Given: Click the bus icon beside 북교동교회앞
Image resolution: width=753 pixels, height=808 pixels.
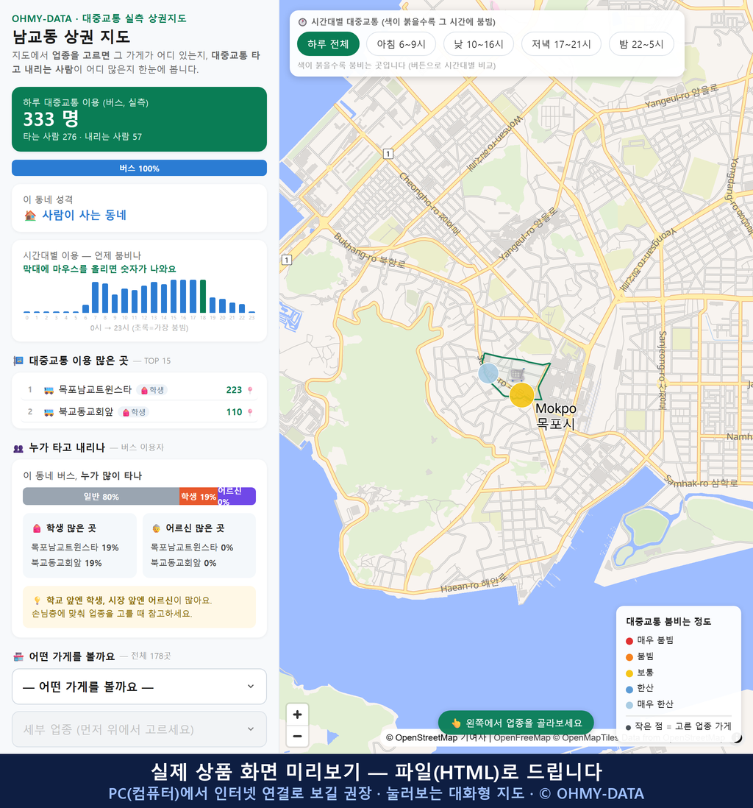Looking at the screenshot, I should (49, 412).
